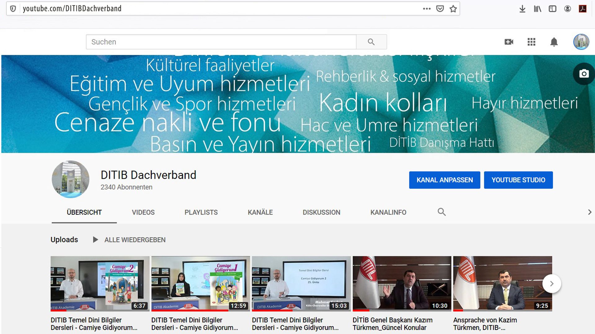Image resolution: width=595 pixels, height=334 pixels.
Task: Open the Firefox library icon
Action: 537,9
